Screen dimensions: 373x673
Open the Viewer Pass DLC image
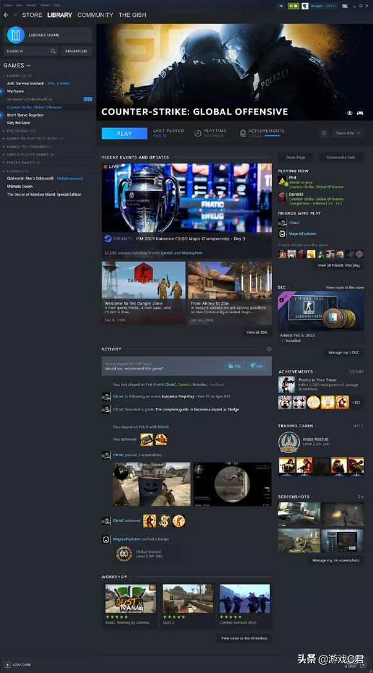321,311
